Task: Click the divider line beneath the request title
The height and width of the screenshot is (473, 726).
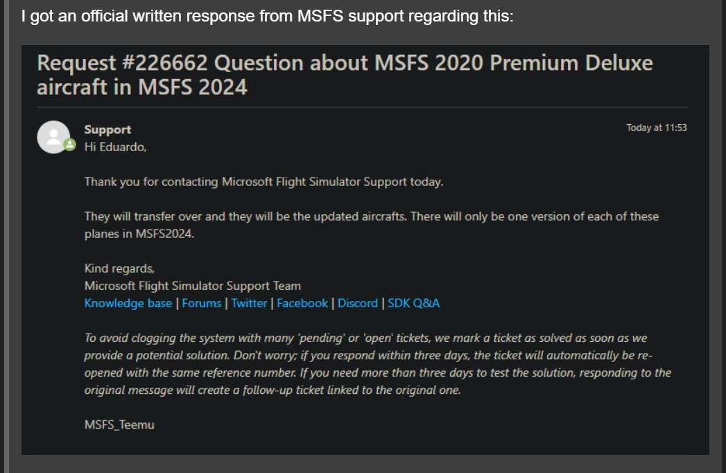Action: [362, 108]
